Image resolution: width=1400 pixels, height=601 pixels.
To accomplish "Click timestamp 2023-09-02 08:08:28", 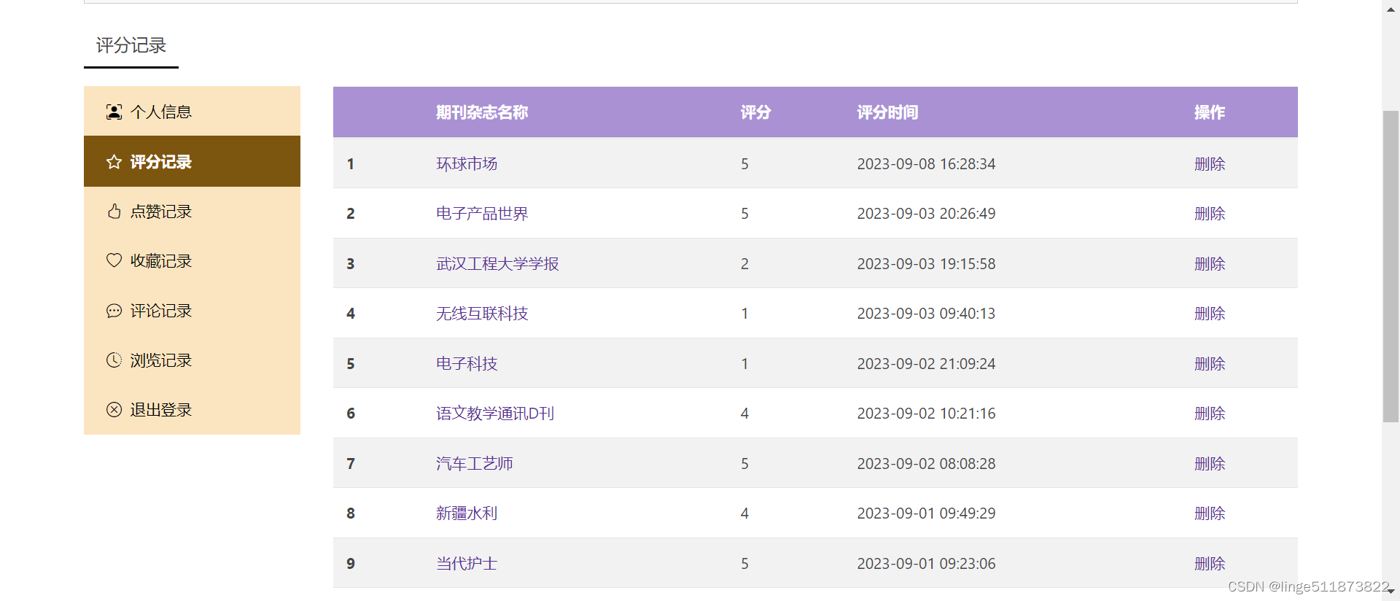I will click(926, 464).
